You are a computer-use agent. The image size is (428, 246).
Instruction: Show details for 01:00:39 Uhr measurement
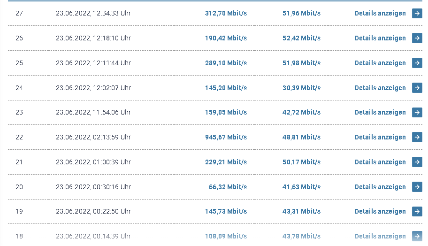380,162
